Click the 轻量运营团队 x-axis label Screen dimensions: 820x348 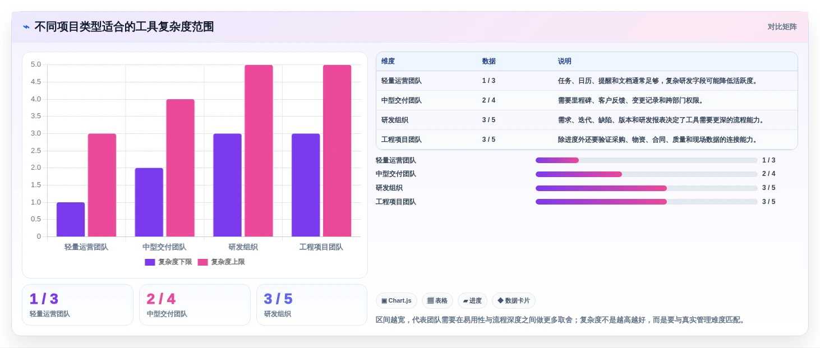(x=86, y=247)
